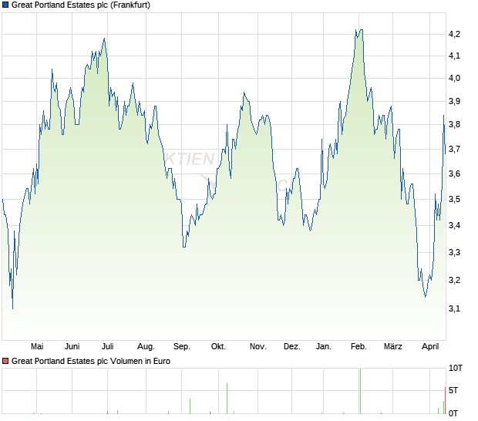The image size is (478, 421).
Task: Click the red Volumen in Euro legend square
Action: point(5,361)
